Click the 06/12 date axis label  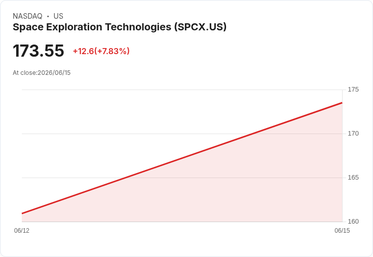tap(22, 230)
